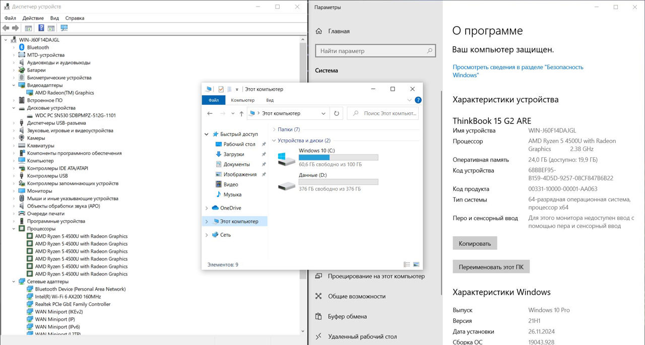Switch to the Вид ribbon tab in Explorer
Viewport: 645px width, 345px height.
(270, 100)
